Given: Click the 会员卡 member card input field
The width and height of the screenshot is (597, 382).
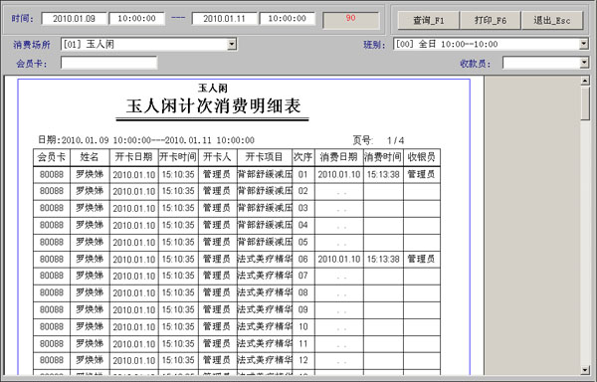Looking at the screenshot, I should 108,63.
